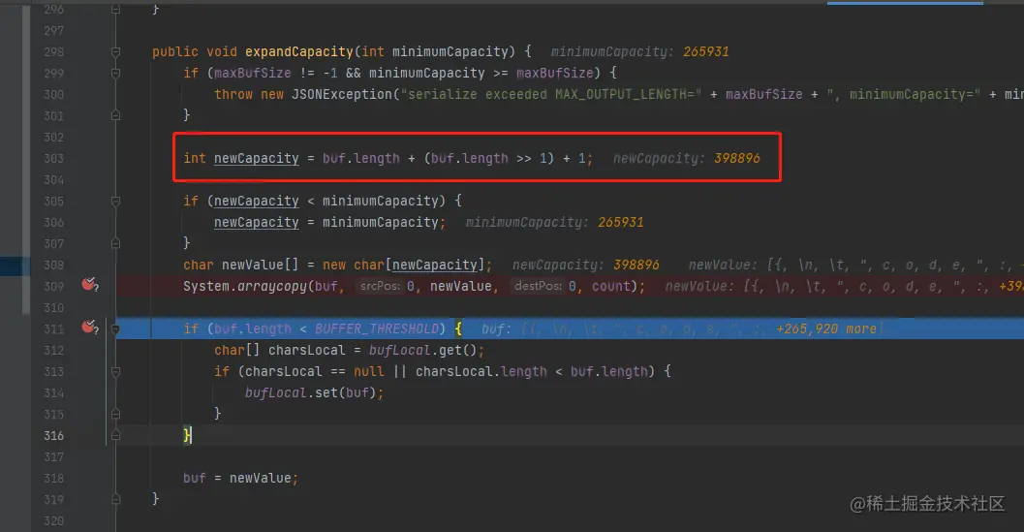Click the JSONException class name on line 300
1024x532 pixels.
[x=342, y=94]
